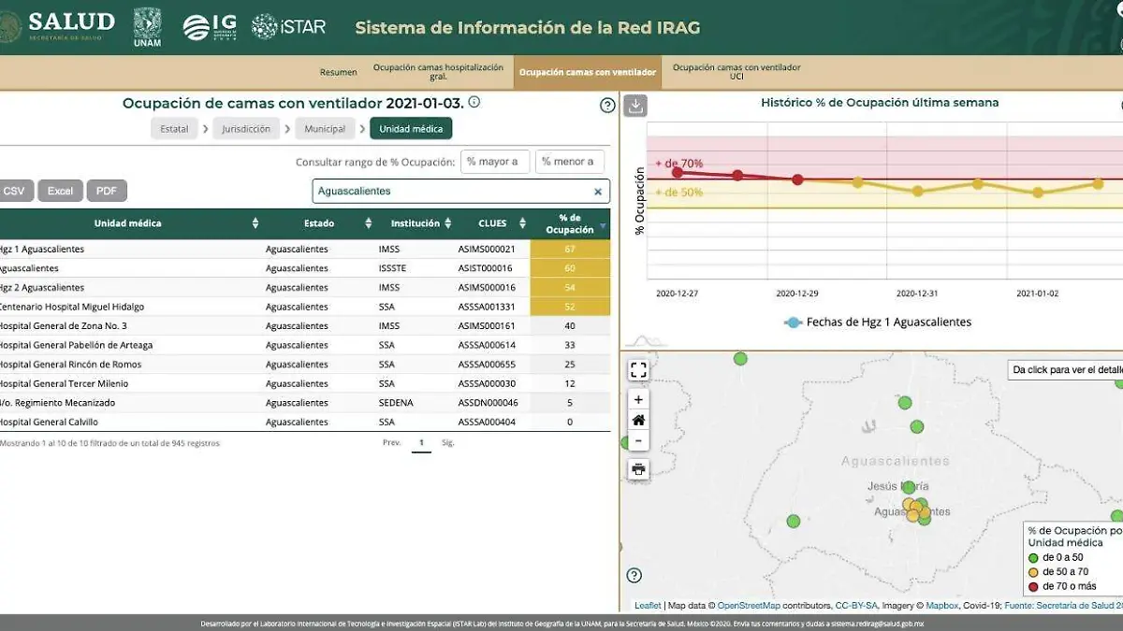1123x631 pixels.
Task: Export table using the PDF button
Action: pyautogui.click(x=107, y=191)
